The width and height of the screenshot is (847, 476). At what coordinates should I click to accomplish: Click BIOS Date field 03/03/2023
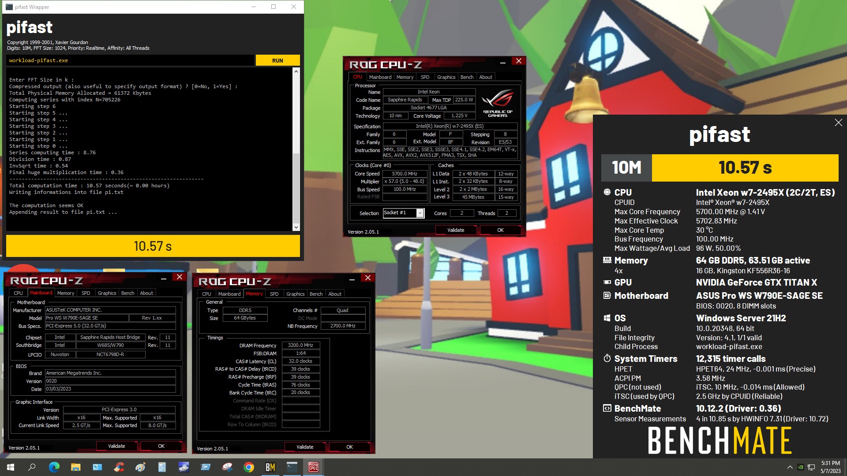(110, 389)
